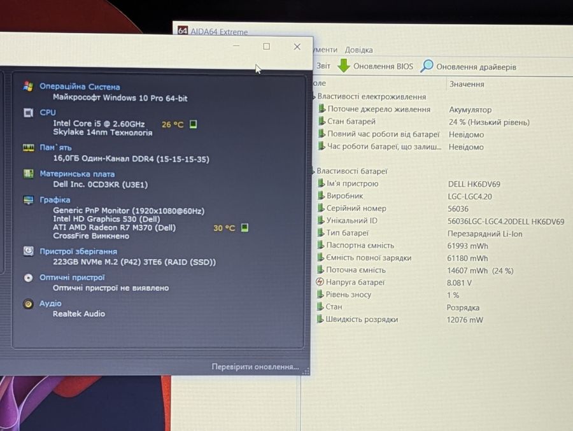This screenshot has height=431, width=573.
Task: Open the Пам'ять section link
Action: coord(55,148)
